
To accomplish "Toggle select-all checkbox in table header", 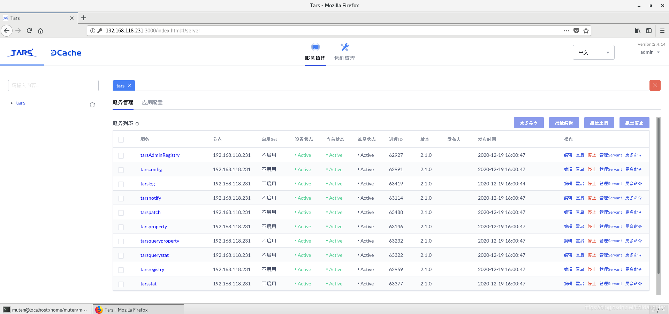I will tap(121, 140).
